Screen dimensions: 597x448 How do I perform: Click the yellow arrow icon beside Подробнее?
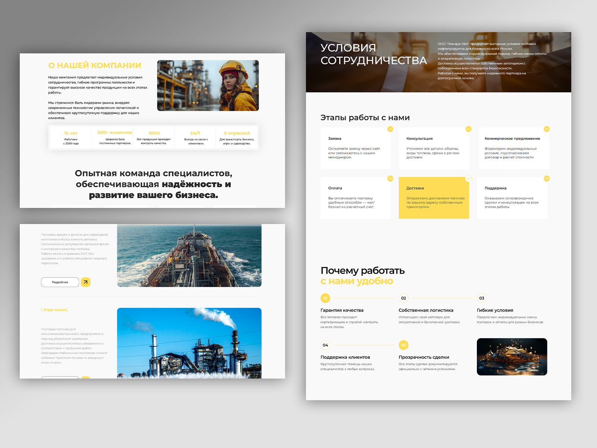pos(86,282)
